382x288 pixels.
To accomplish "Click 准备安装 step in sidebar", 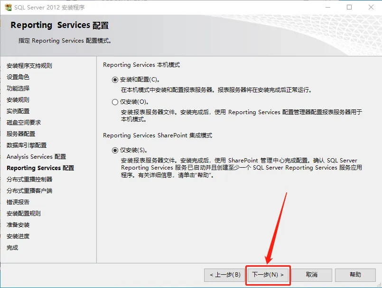I will [18, 225].
